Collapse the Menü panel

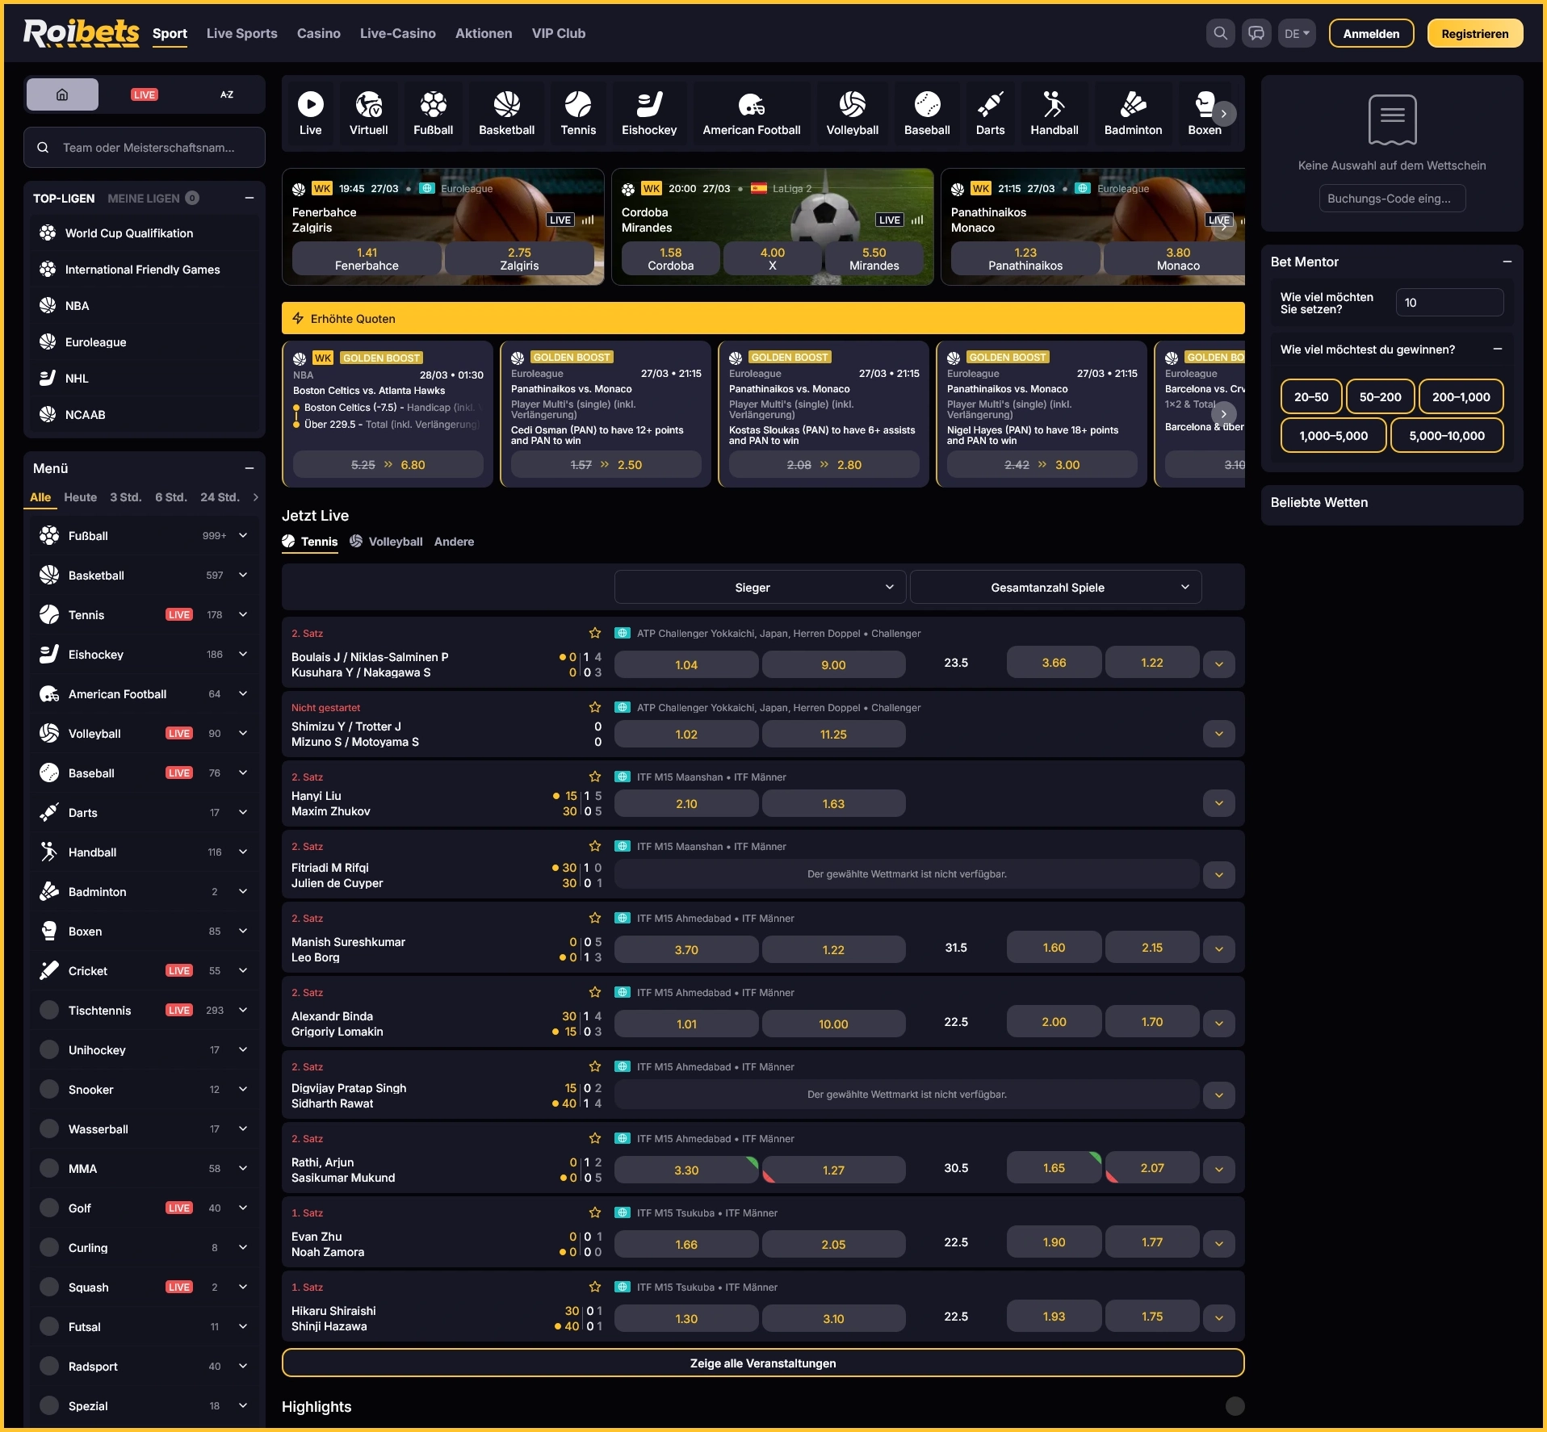pos(249,468)
